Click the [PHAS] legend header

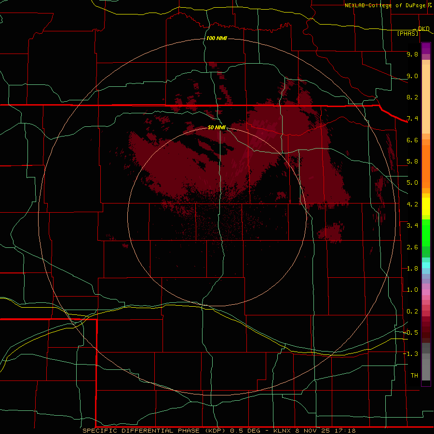click(x=407, y=33)
